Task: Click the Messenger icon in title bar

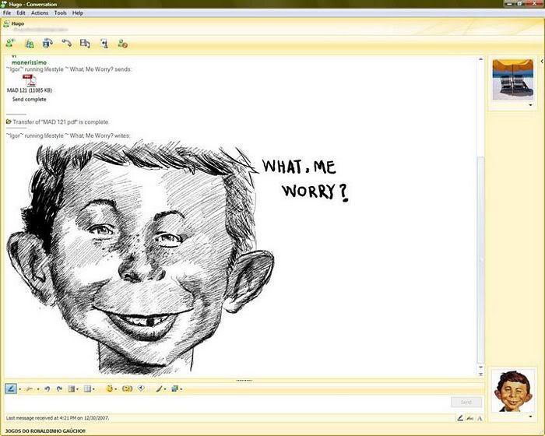Action: 4,4
